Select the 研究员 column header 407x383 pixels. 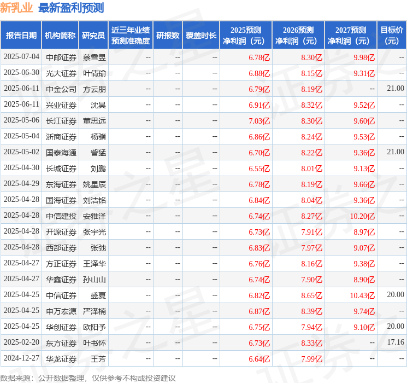click(x=93, y=36)
